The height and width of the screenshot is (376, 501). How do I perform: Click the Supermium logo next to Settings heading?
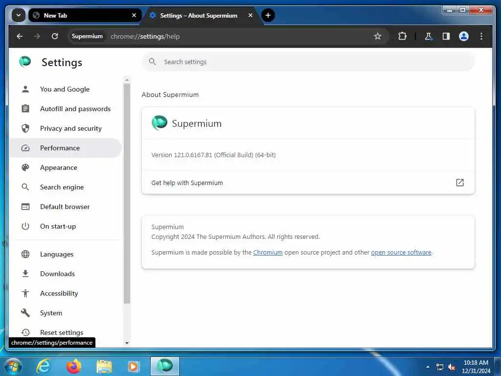[25, 62]
